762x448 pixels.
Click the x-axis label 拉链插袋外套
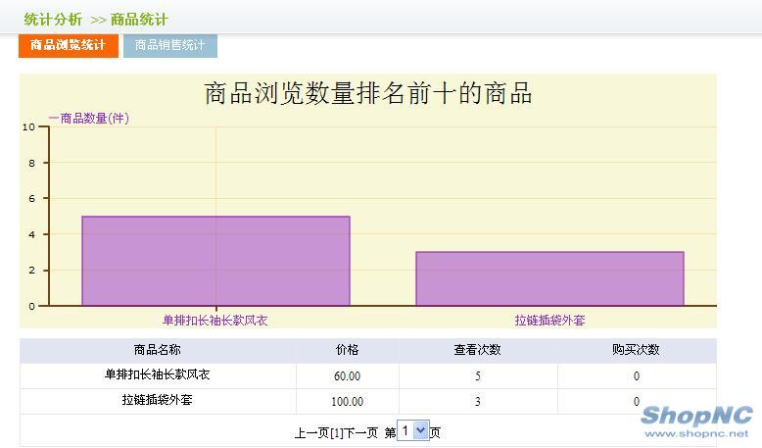[549, 320]
